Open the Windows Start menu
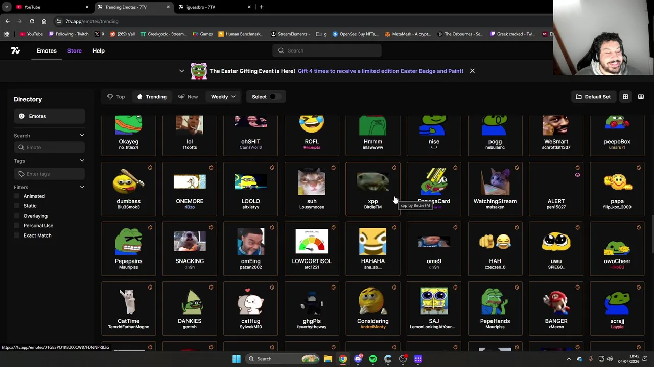This screenshot has width=654, height=367. coord(237,359)
